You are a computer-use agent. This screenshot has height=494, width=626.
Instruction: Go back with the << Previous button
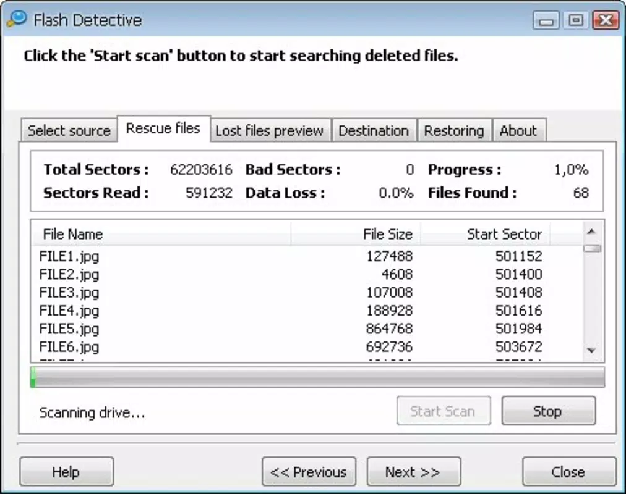click(x=309, y=472)
